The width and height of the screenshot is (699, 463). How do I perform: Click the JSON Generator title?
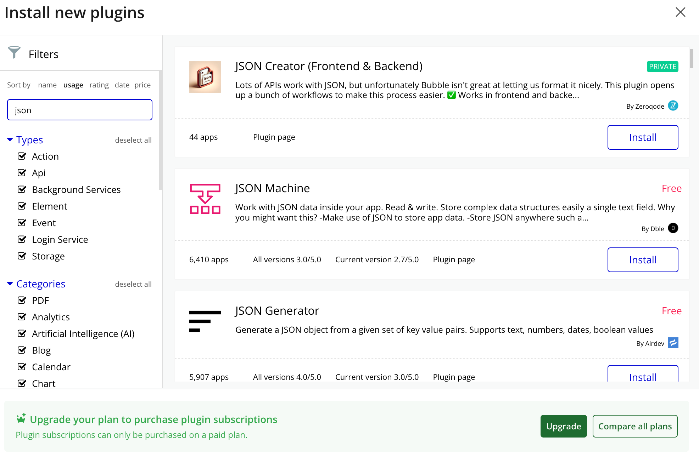point(277,311)
